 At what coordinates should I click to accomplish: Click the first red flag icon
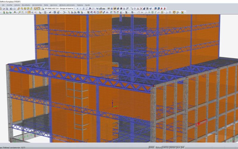162,9
